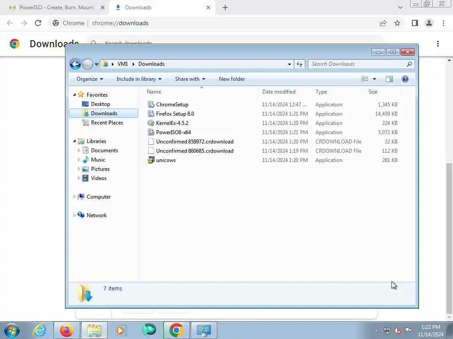
Task: Select Downloads in Favorites
Action: (104, 113)
